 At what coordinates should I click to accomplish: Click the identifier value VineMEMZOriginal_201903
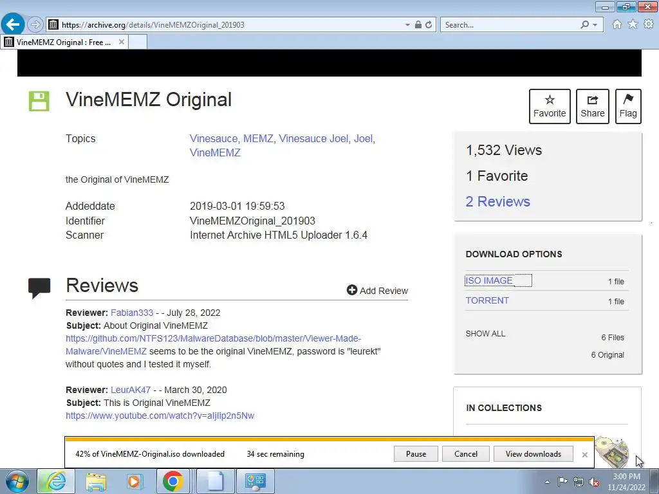(252, 221)
